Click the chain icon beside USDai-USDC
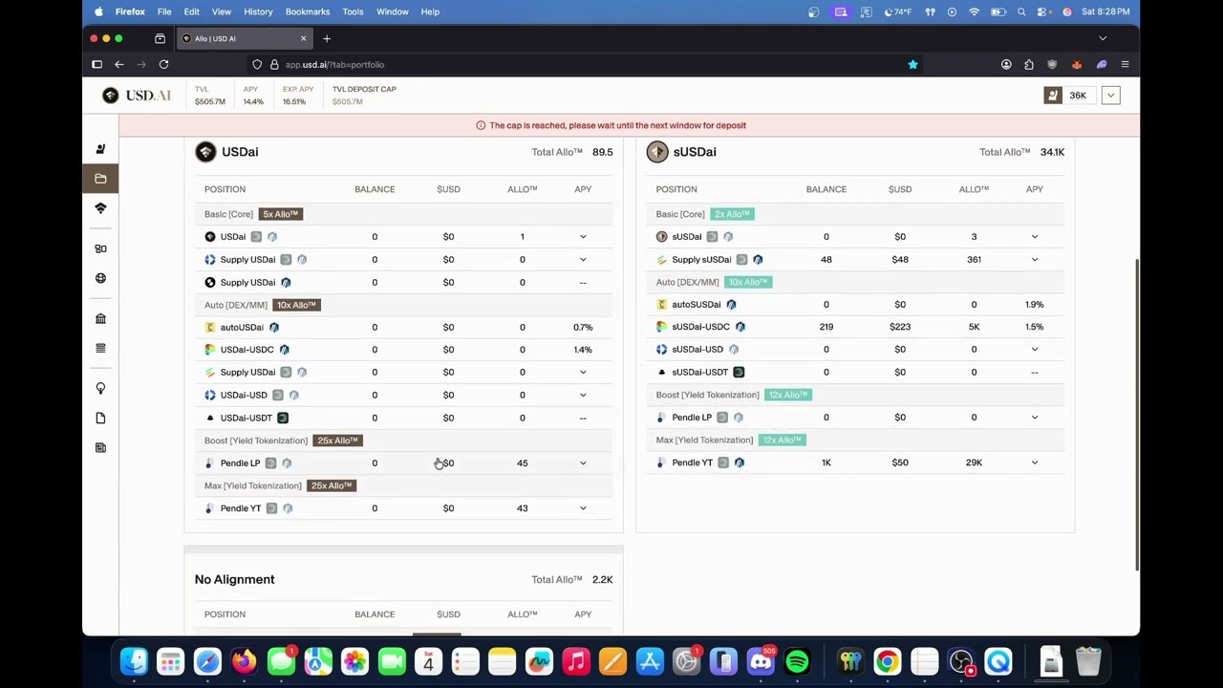This screenshot has width=1223, height=688. [284, 350]
